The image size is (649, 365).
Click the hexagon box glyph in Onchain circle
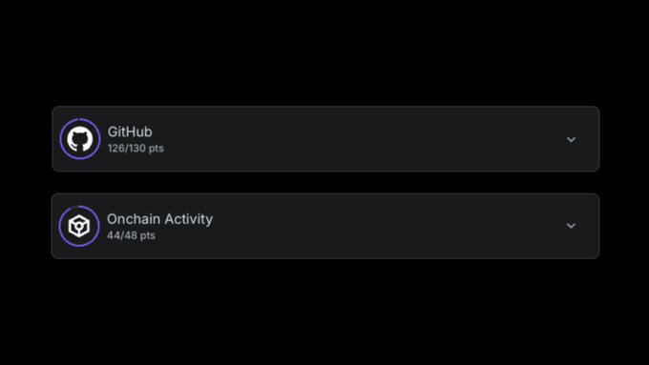coord(79,226)
